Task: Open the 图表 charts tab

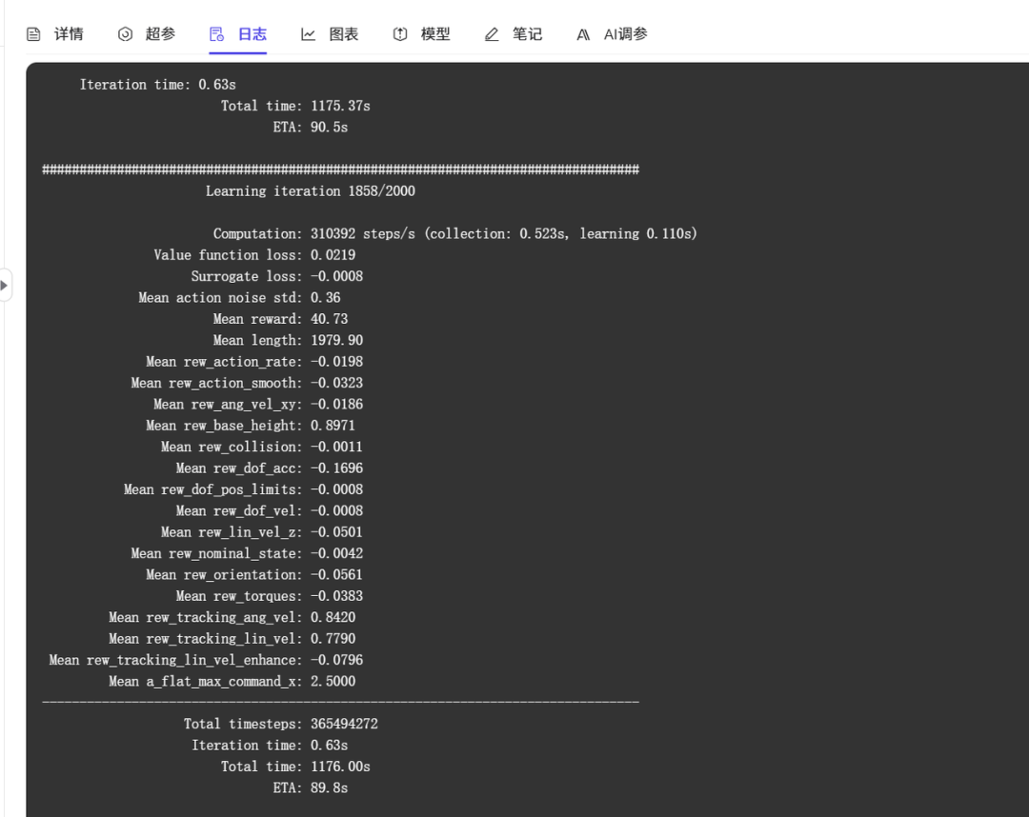Action: (x=330, y=34)
